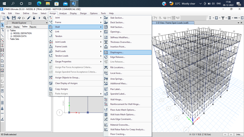Image resolution: width=244 pixels, height=137 pixels.
Task: Expand the Shell Loads submenu
Action: tap(76, 51)
